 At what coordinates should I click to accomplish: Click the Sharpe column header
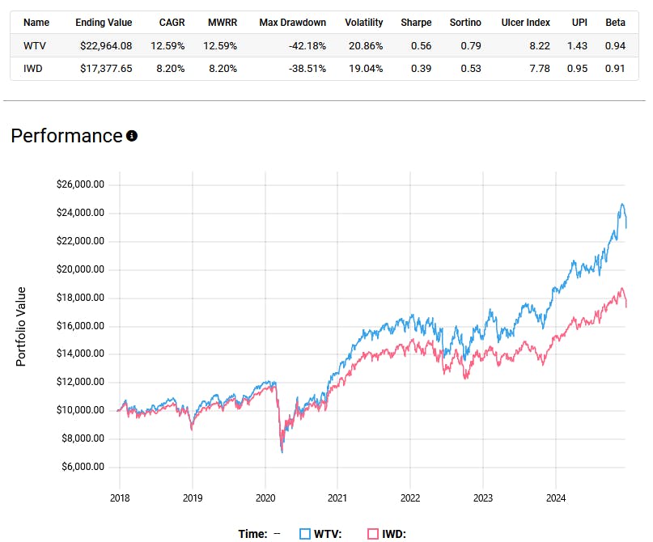tap(416, 23)
